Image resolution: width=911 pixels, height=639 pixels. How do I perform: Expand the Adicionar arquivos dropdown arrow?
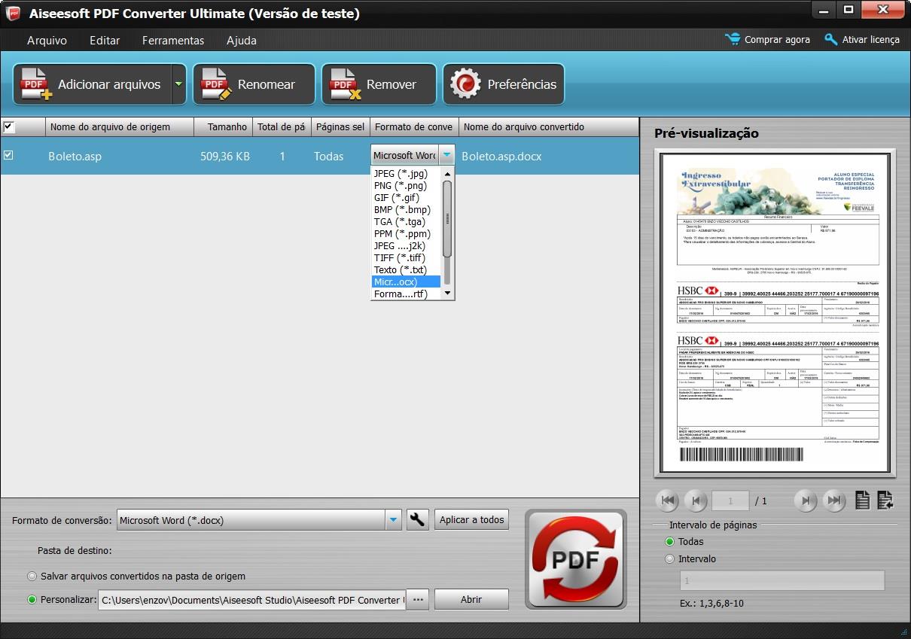tap(178, 84)
